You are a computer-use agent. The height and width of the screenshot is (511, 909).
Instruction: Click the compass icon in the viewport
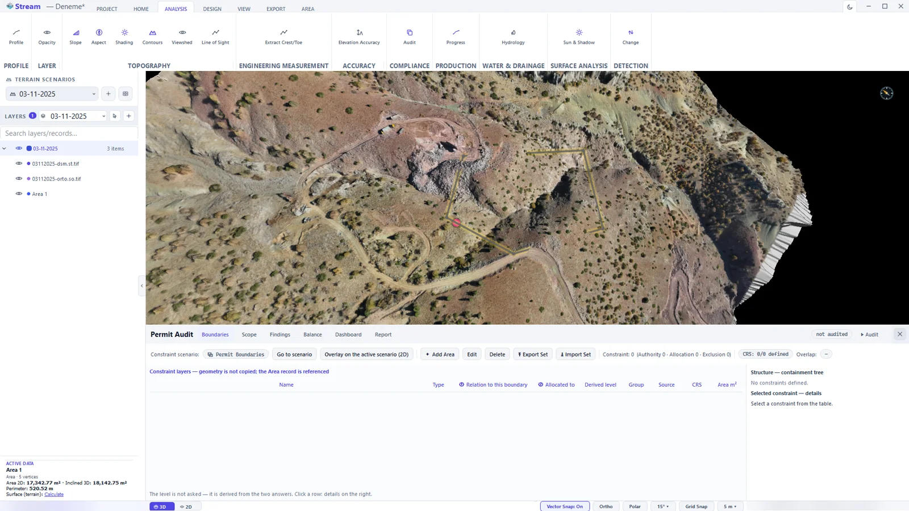coord(886,93)
